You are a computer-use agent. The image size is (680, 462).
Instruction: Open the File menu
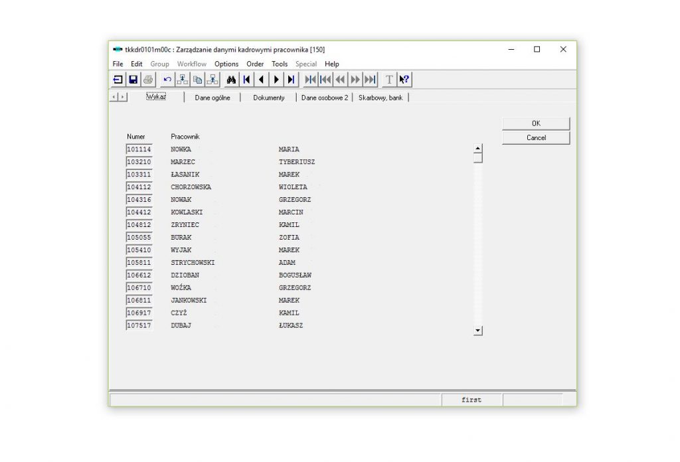(x=118, y=64)
